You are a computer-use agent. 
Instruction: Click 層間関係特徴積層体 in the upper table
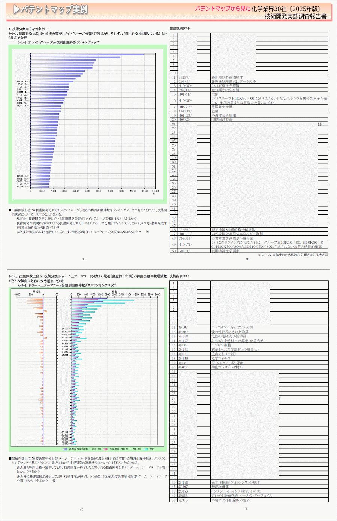[x=227, y=77]
